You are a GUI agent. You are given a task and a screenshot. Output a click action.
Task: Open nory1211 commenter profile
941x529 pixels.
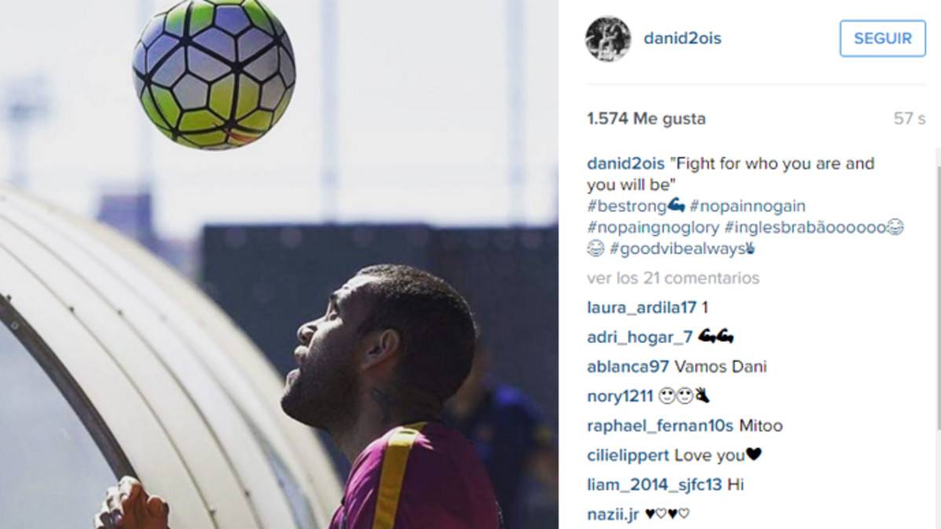[620, 396]
